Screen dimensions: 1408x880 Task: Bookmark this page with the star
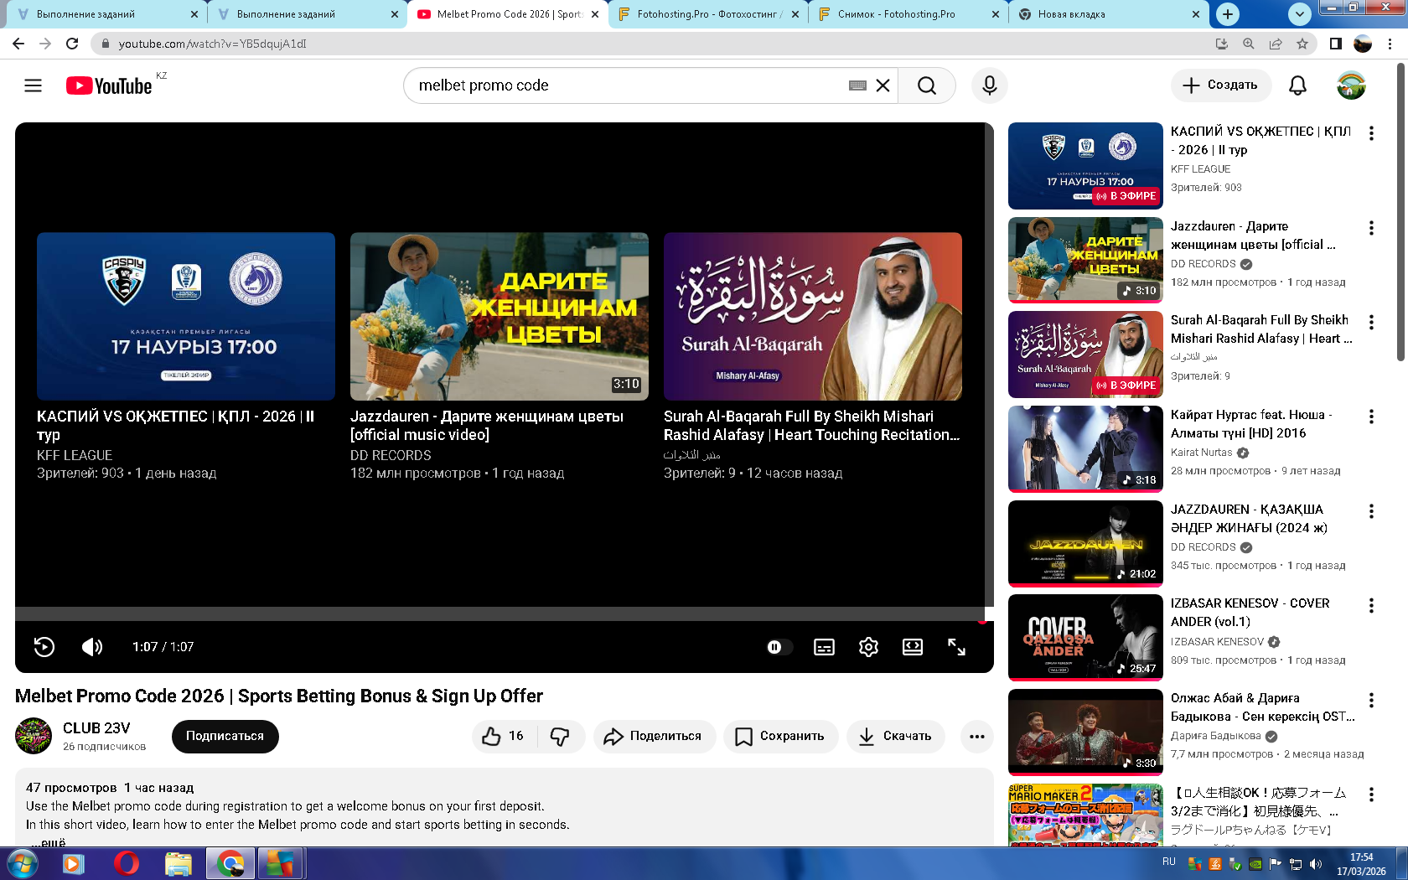[1302, 44]
